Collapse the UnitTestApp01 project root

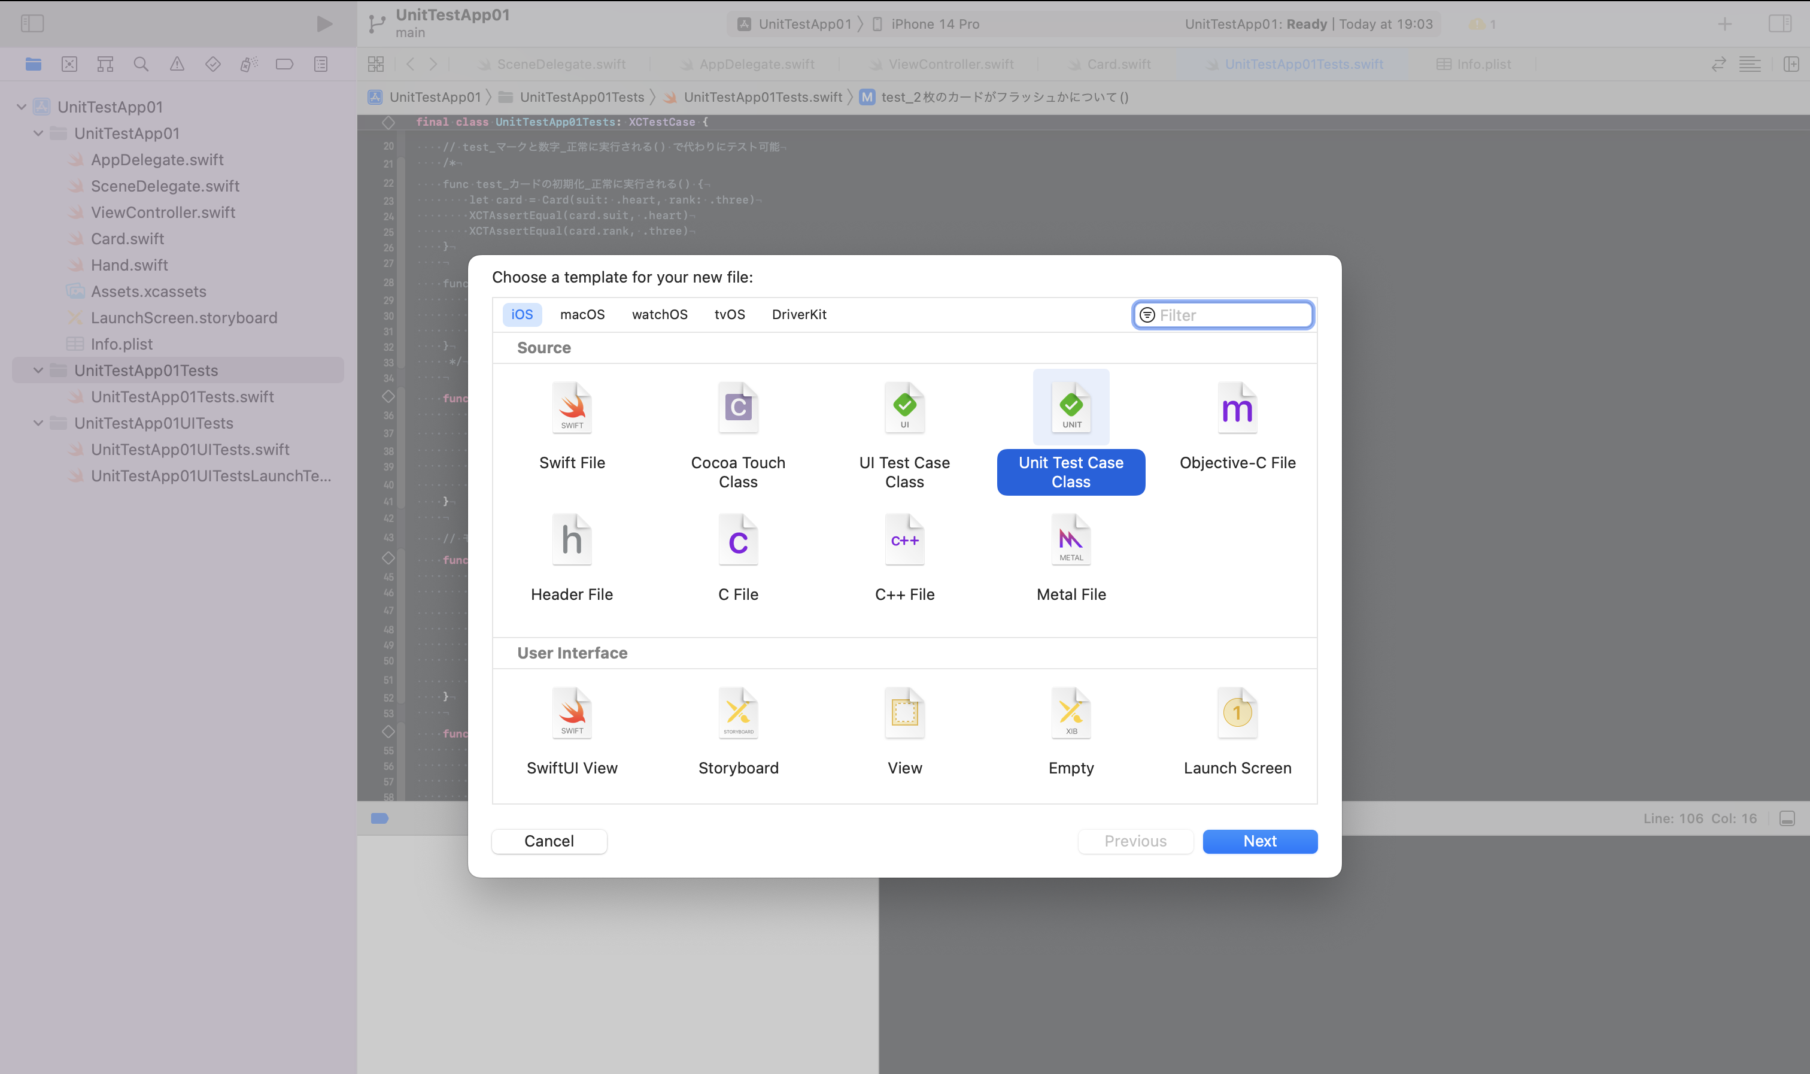point(22,107)
